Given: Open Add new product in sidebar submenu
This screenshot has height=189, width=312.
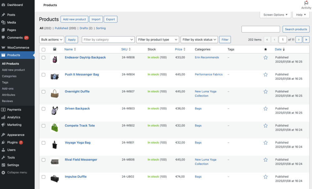Looking at the screenshot, I should pos(13,70).
